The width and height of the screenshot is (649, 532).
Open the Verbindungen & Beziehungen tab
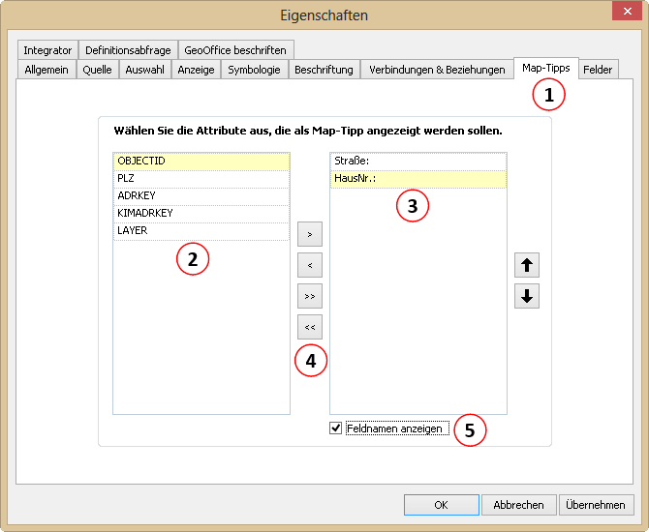click(x=437, y=70)
